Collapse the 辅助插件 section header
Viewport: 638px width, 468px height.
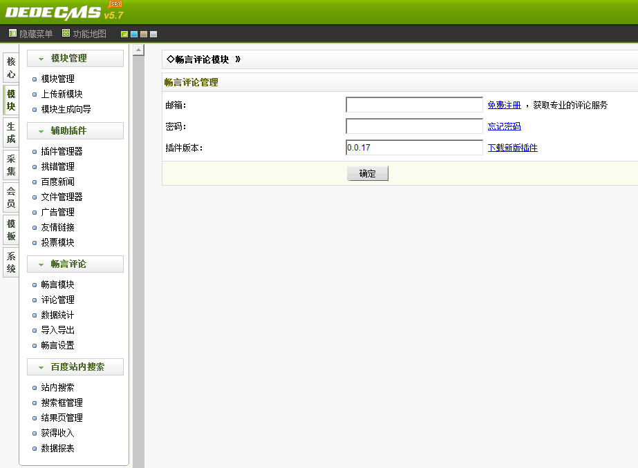click(x=75, y=131)
